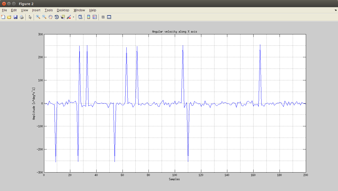Open the Desktop menu
The height and width of the screenshot is (191, 338).
63,10
